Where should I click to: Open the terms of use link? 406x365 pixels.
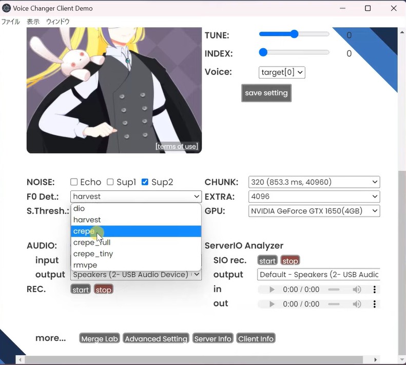point(177,146)
